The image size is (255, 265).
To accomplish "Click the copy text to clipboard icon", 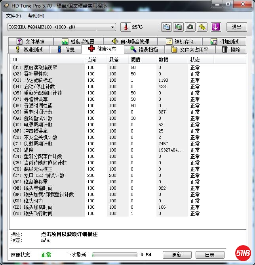I will point(167,27).
